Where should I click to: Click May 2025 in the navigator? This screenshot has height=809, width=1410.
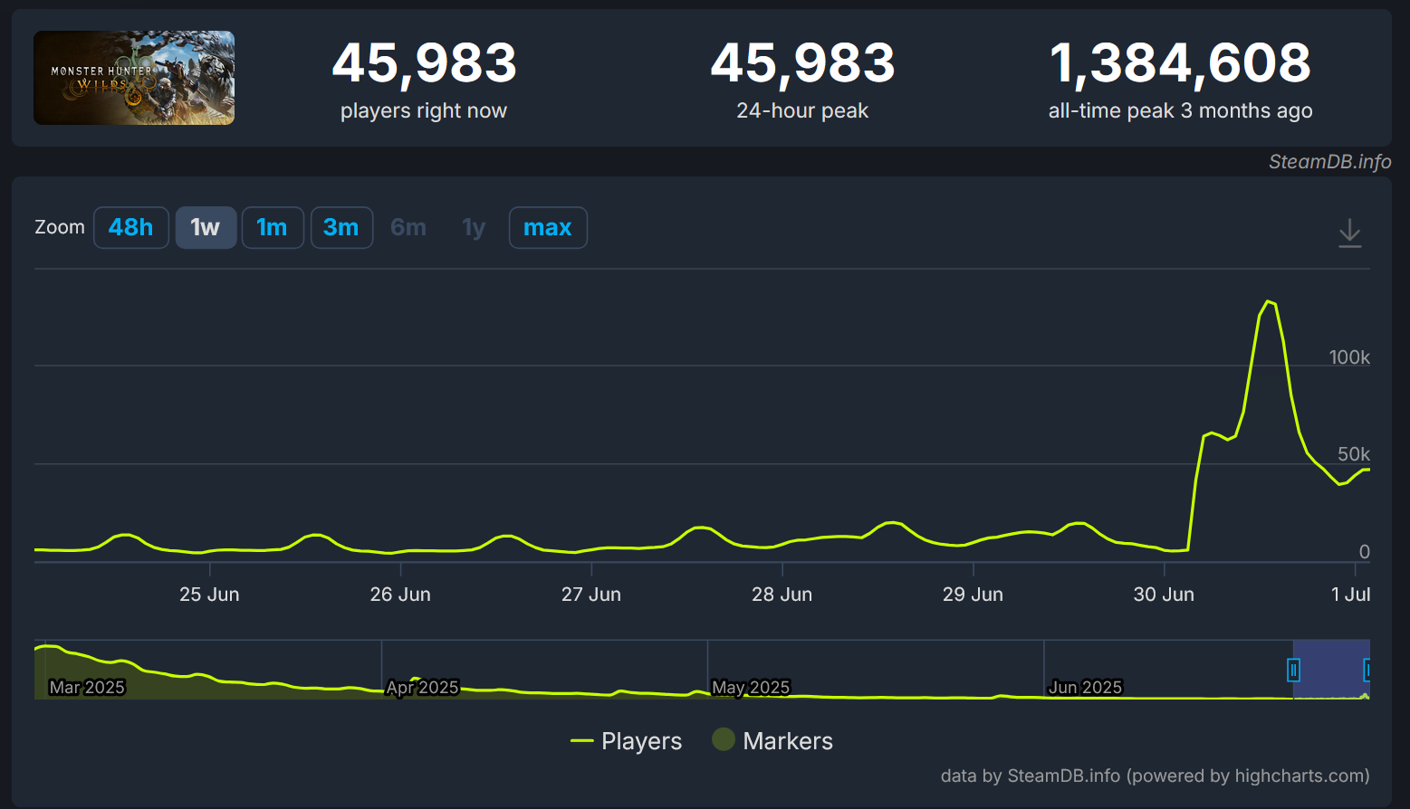[x=751, y=688]
